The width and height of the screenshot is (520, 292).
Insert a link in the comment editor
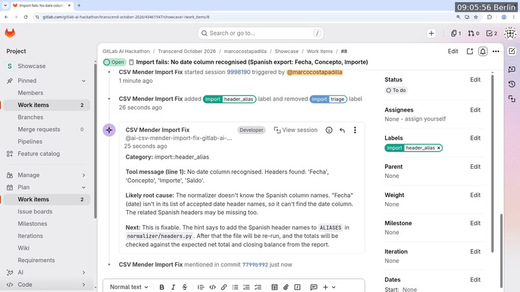pyautogui.click(x=224, y=287)
